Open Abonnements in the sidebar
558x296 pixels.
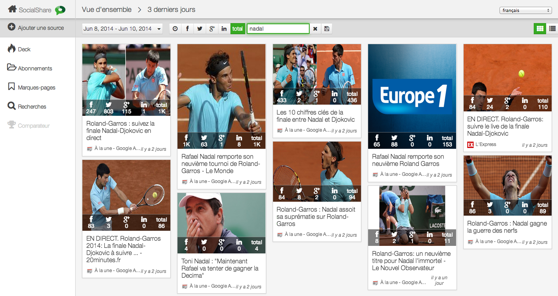point(30,68)
